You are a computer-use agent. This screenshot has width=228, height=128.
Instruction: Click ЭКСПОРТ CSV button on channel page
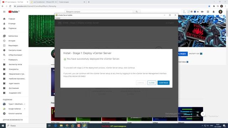pos(196,54)
